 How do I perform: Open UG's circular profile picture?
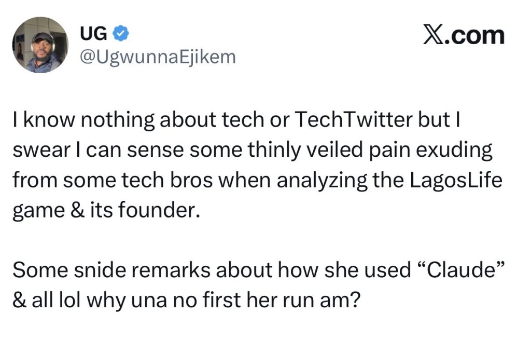(x=40, y=45)
